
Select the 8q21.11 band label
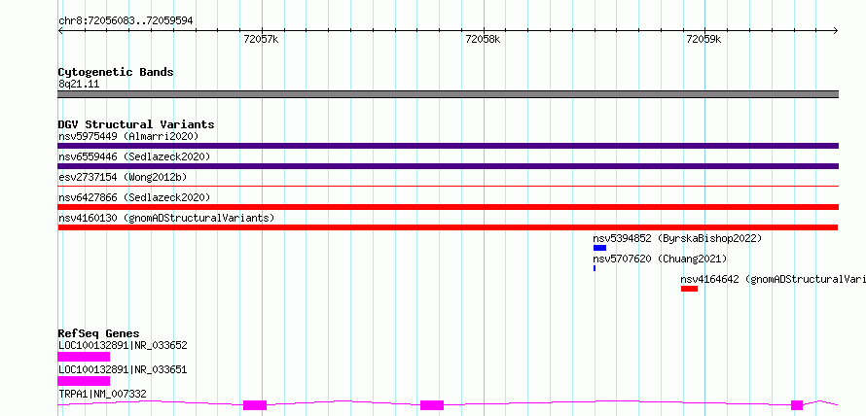click(79, 85)
